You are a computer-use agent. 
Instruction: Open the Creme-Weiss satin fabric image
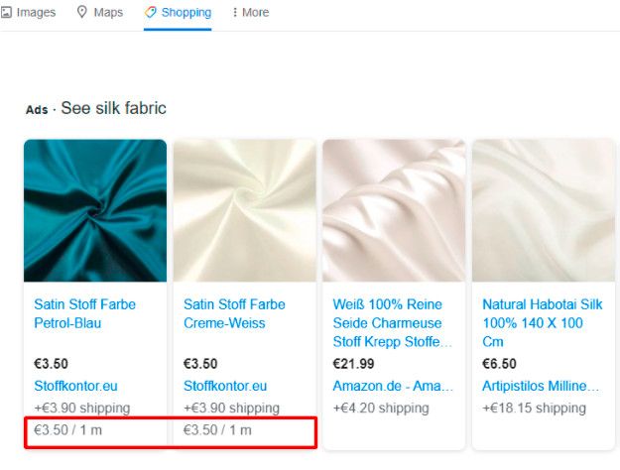click(x=245, y=210)
